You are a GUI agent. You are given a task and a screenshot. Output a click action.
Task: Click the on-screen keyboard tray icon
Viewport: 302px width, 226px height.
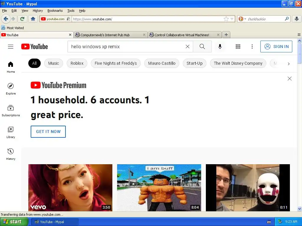[269, 222]
